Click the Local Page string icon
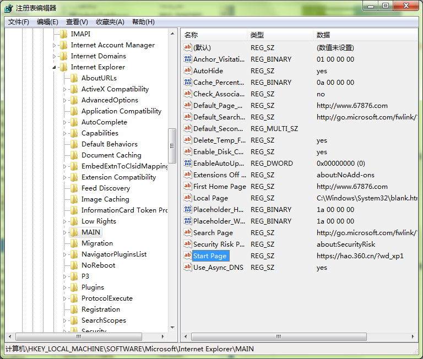This screenshot has width=423, height=359. [x=187, y=198]
